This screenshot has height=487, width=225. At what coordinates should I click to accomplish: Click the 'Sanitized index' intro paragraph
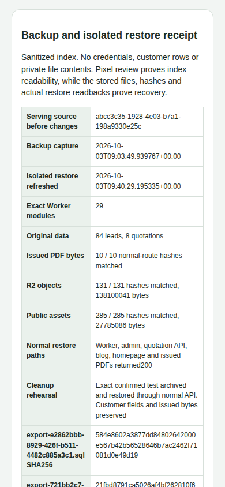point(110,75)
